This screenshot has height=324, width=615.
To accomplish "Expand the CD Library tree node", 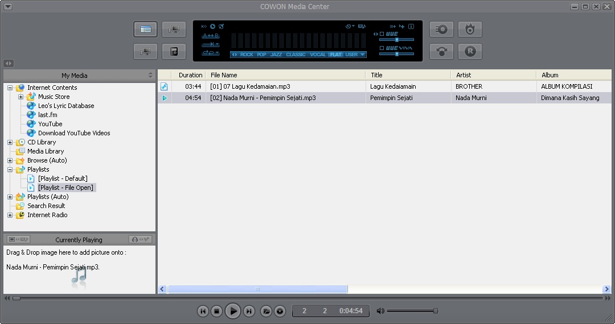I will [x=10, y=142].
